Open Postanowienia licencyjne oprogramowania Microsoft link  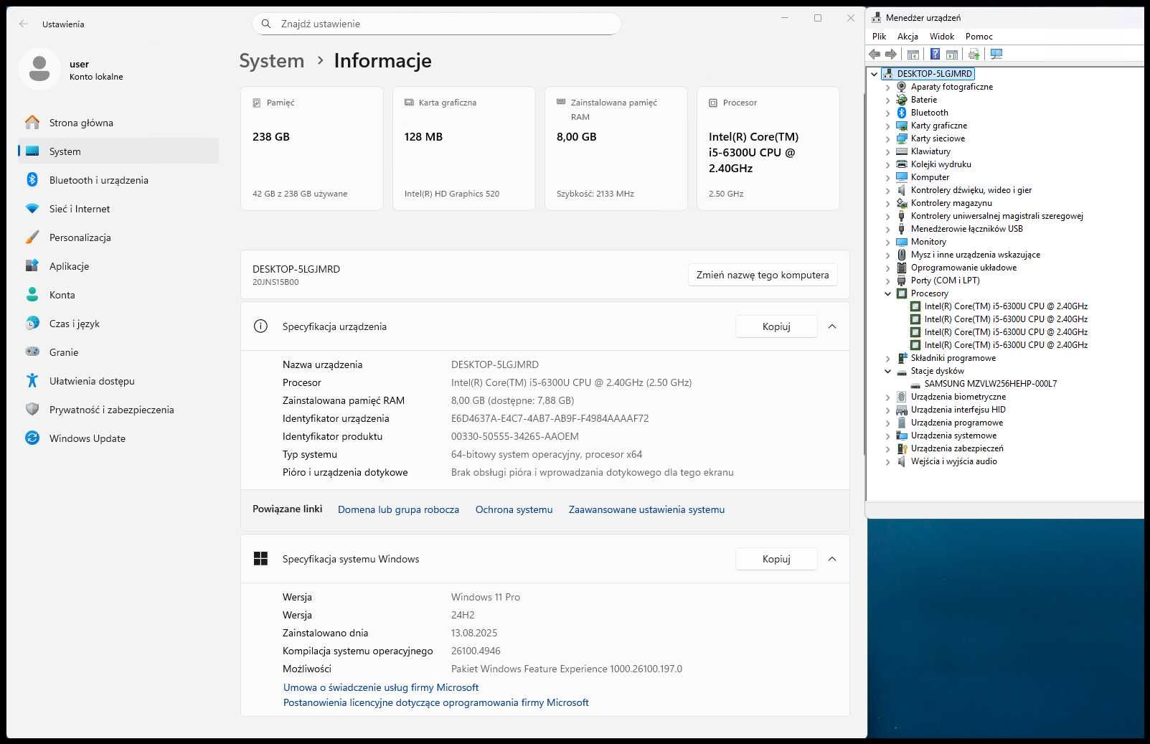pos(436,702)
